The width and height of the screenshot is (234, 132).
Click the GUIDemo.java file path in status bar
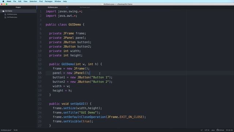click(x=6, y=130)
